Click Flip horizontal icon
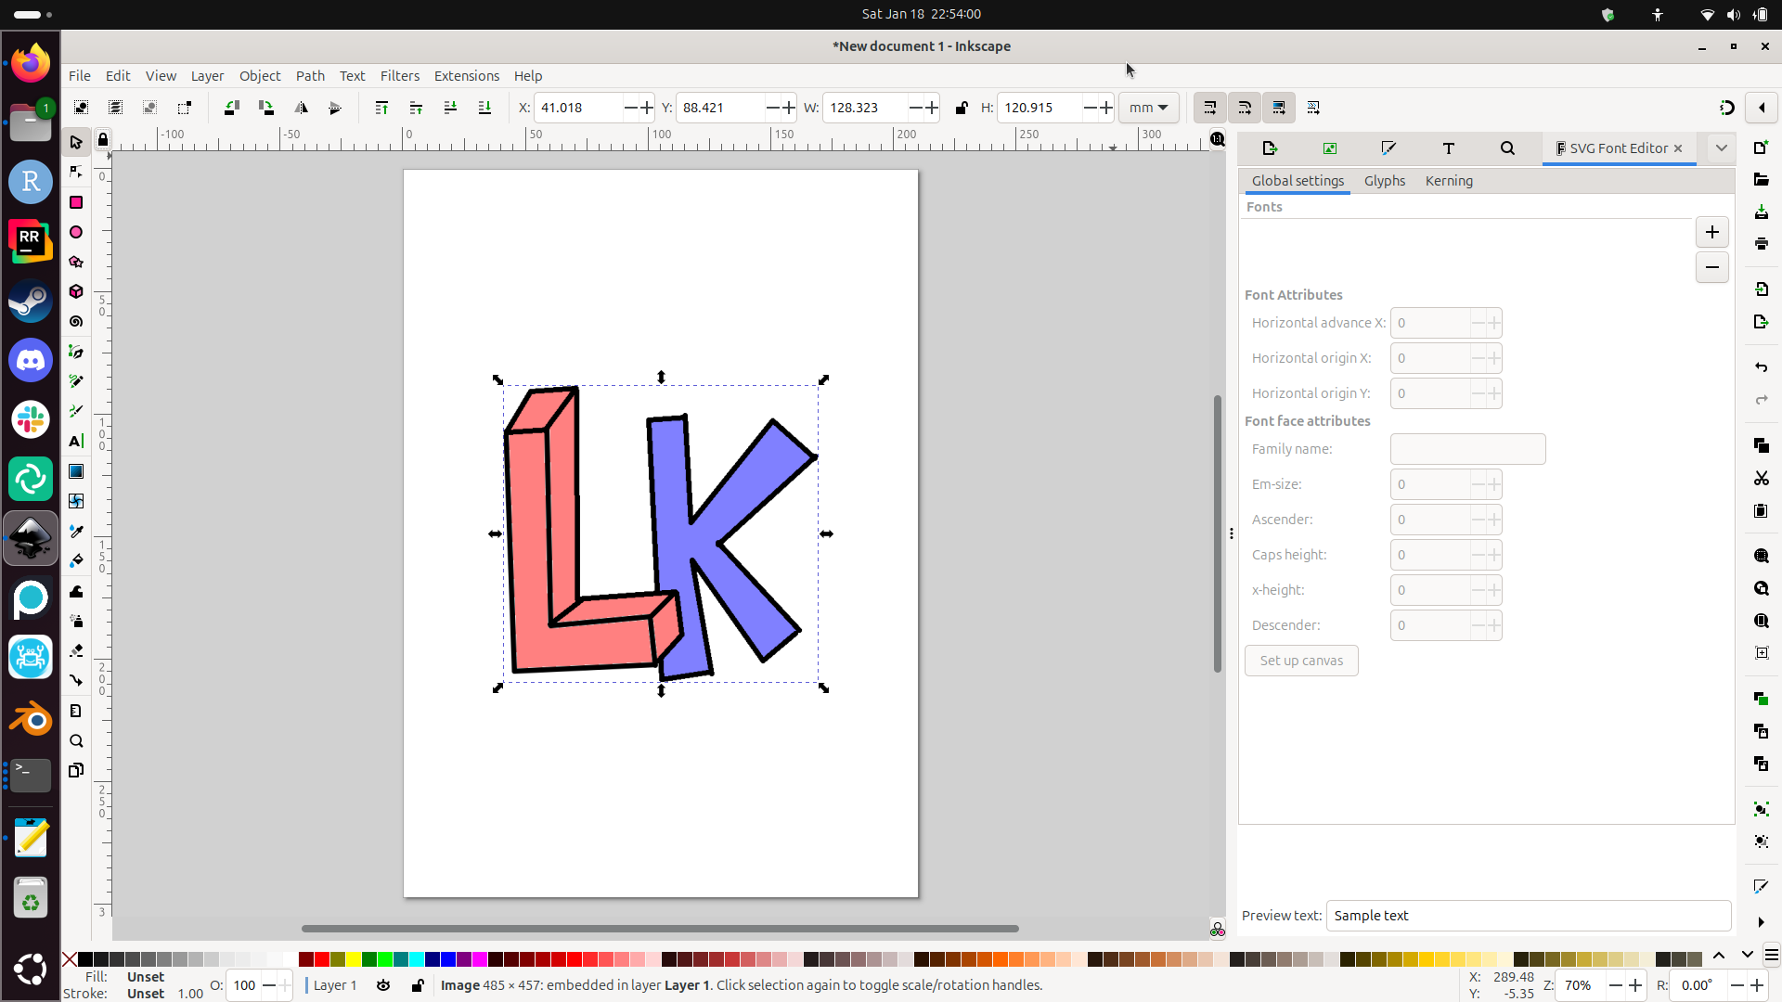The image size is (1782, 1002). click(301, 108)
